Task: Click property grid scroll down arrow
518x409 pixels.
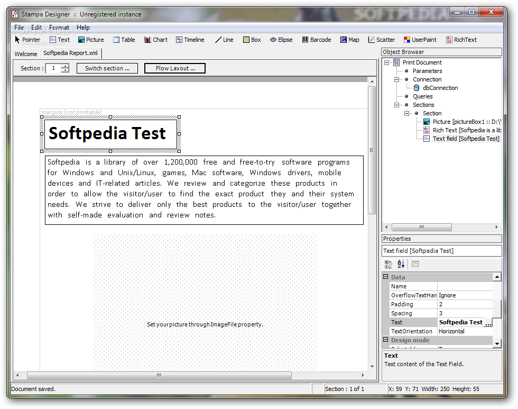Action: (x=497, y=344)
